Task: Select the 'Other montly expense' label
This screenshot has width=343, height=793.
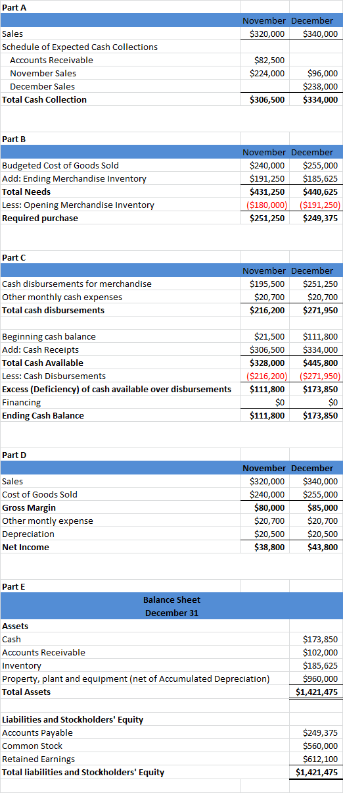Action: point(48,521)
